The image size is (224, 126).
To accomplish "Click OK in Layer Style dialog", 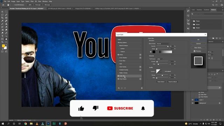I will coord(198,40).
